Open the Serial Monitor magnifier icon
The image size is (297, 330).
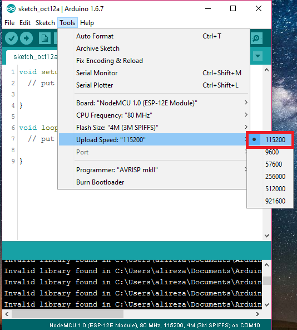tap(256, 38)
